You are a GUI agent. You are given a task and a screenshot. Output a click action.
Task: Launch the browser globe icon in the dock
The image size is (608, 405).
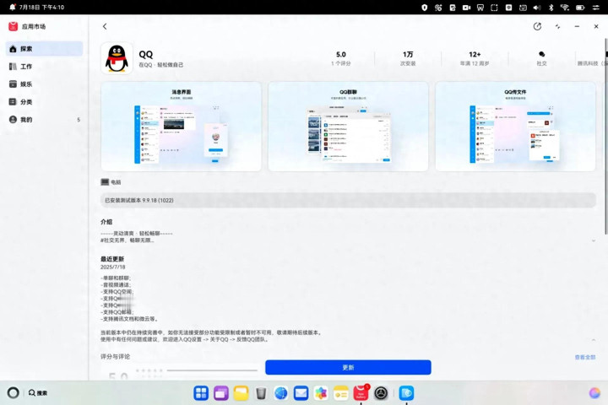coord(280,393)
